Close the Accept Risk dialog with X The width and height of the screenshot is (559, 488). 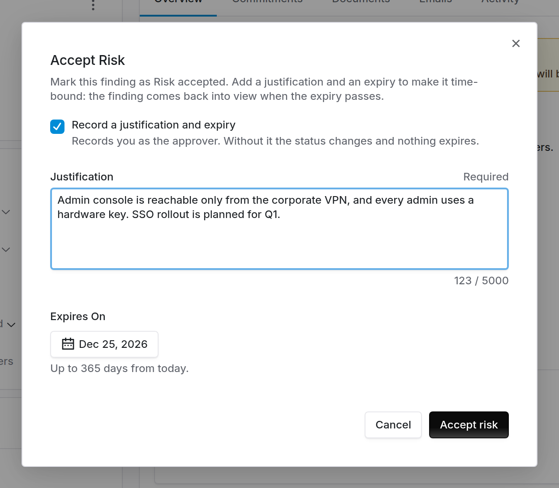(516, 43)
